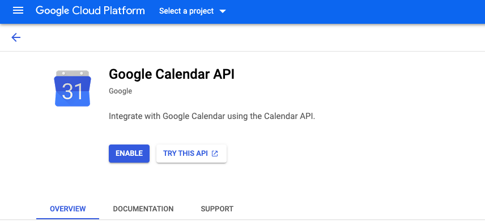Go back using the left arrow
The height and width of the screenshot is (221, 485).
(x=16, y=37)
